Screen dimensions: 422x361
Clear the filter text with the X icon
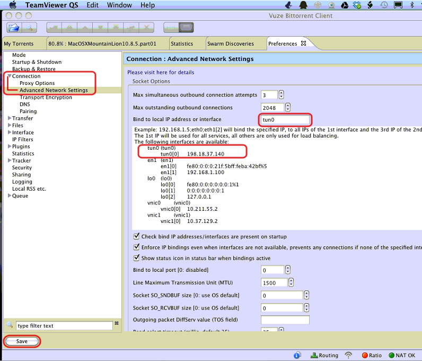pyautogui.click(x=117, y=323)
